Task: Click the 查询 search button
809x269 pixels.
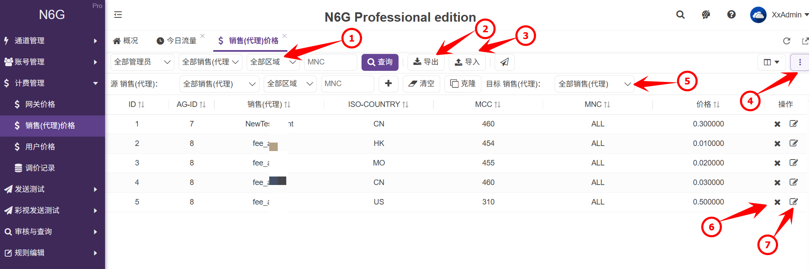Action: pos(380,62)
